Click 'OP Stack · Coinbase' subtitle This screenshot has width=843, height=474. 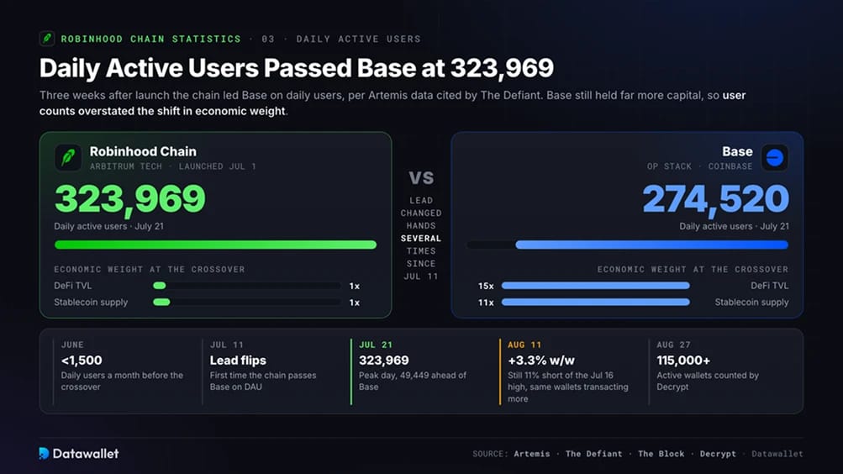point(700,166)
